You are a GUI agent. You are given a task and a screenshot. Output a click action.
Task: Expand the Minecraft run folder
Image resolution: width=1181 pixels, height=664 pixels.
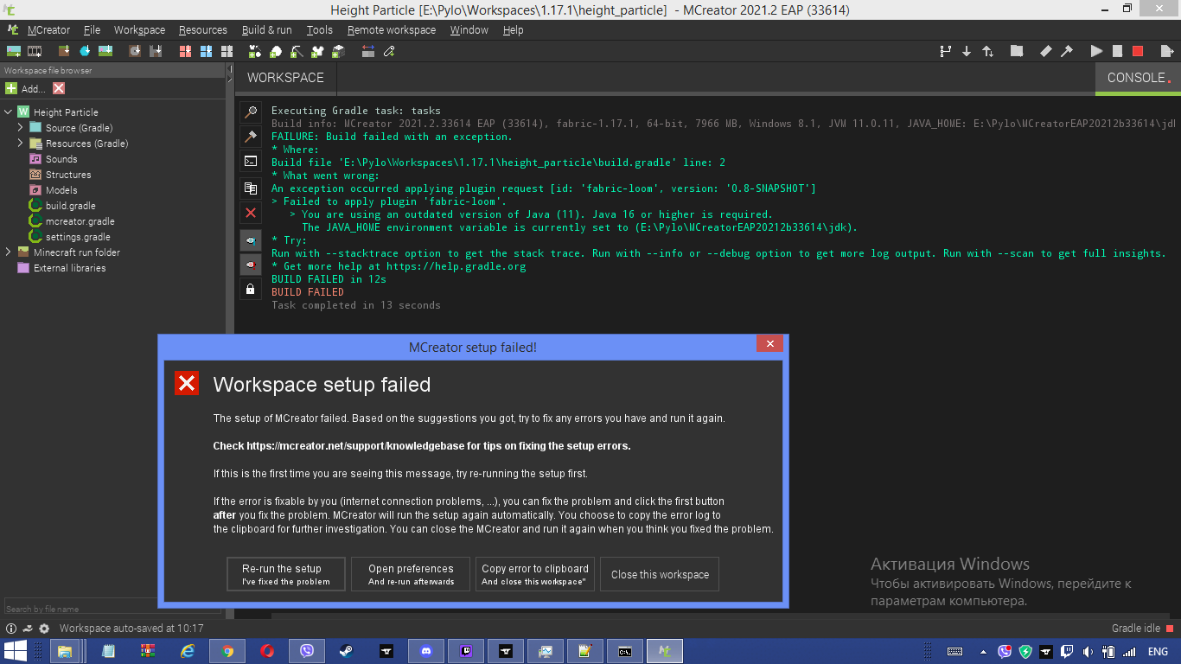(8, 252)
